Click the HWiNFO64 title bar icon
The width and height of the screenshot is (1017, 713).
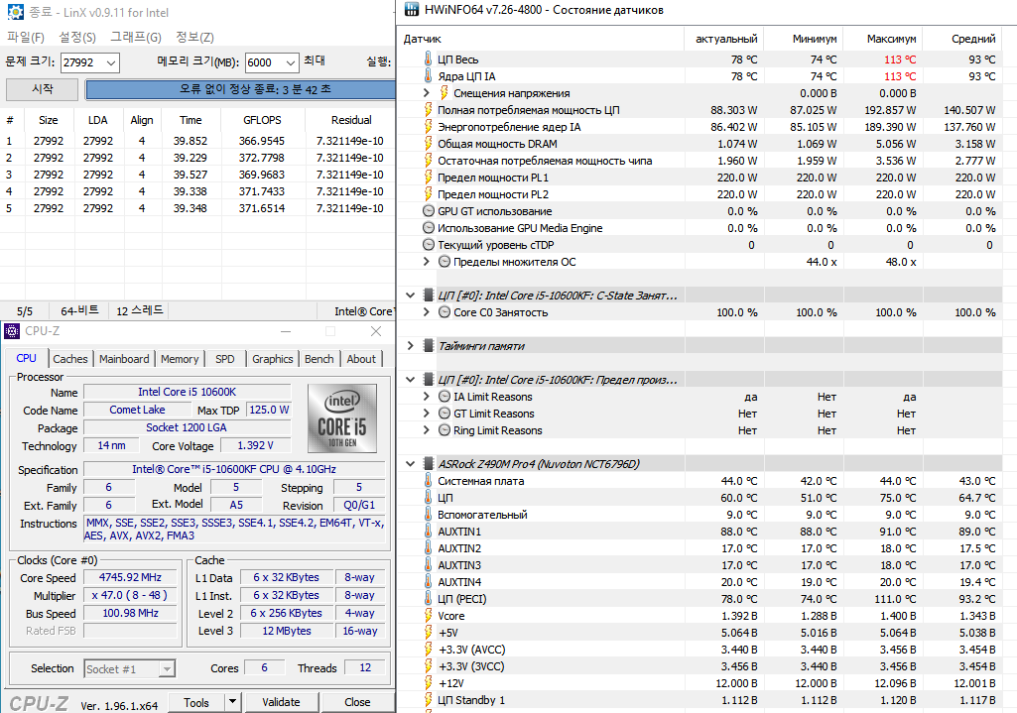tap(411, 10)
